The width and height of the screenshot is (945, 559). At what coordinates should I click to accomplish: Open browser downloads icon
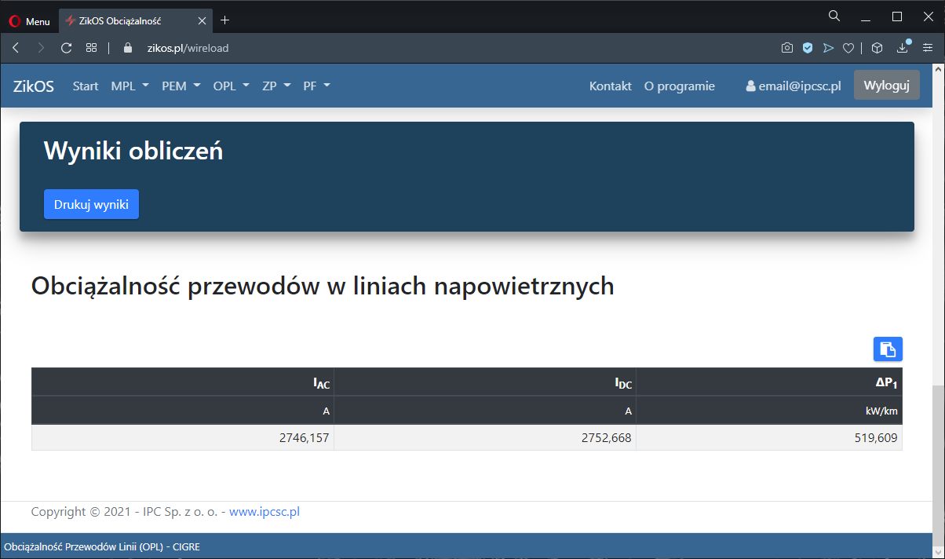click(903, 48)
